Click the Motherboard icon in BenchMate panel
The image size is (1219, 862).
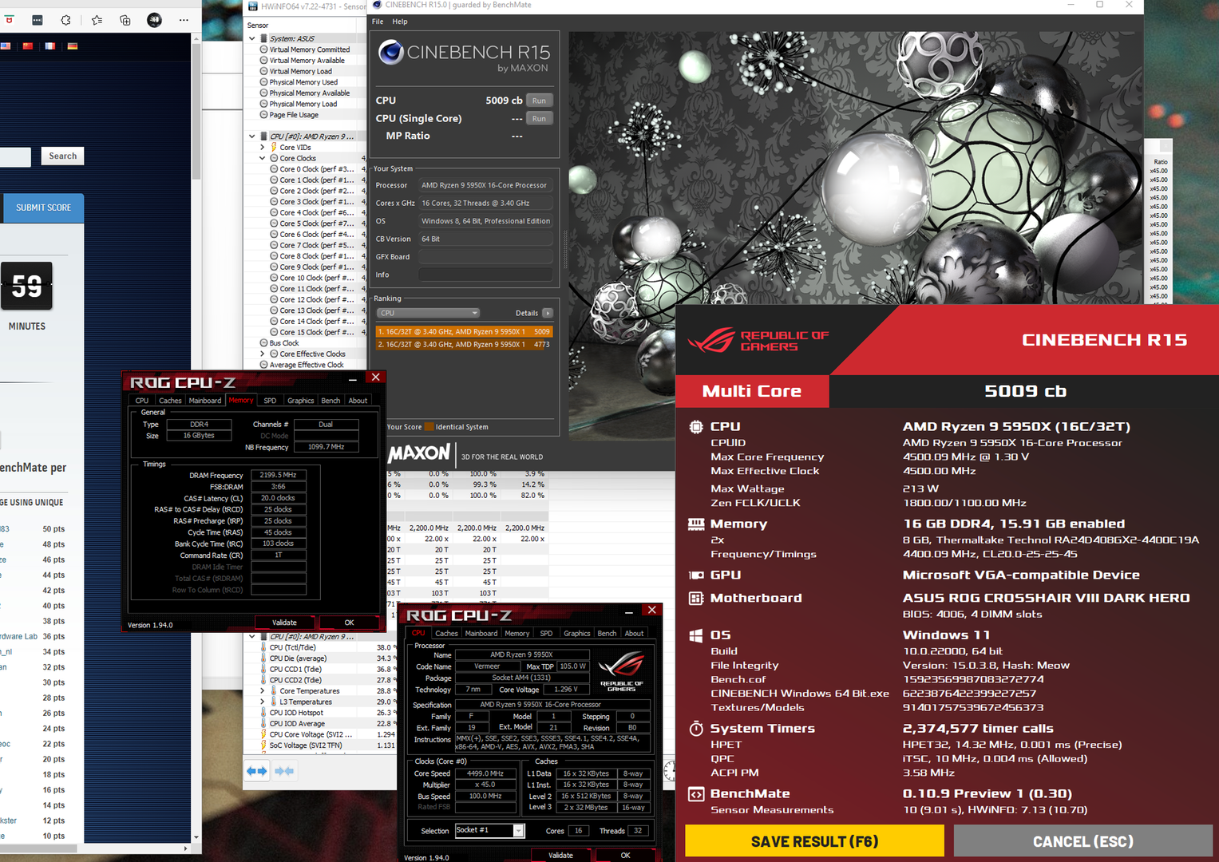point(696,598)
